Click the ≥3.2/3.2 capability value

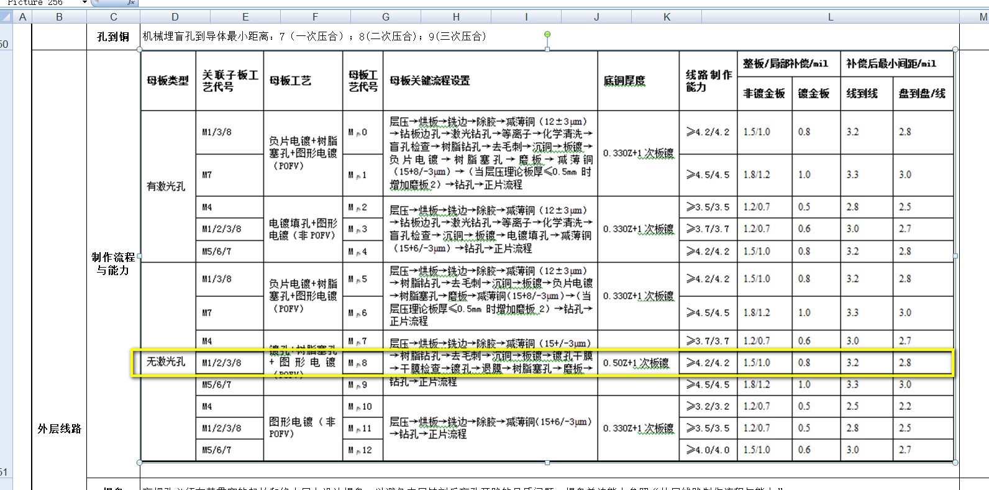(708, 406)
